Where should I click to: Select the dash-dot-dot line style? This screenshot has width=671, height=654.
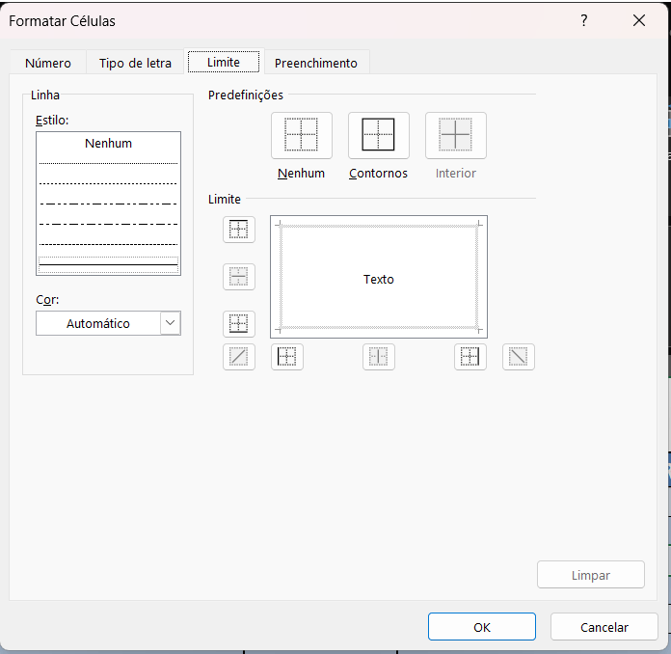[x=108, y=204]
